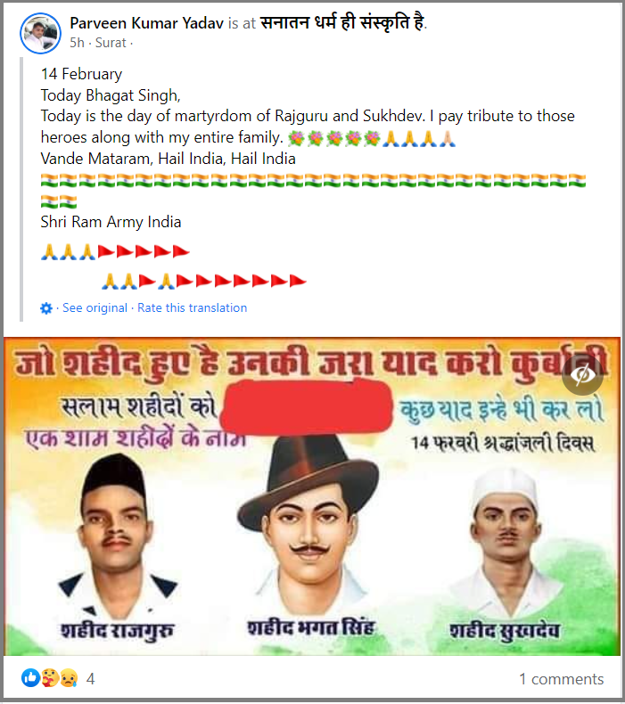Screen dimensions: 625x704
Task: Open translation settings gear icon
Action: (x=46, y=308)
